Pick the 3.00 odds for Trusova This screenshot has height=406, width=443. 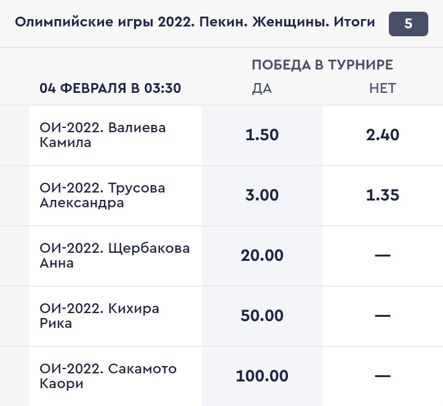click(x=261, y=195)
